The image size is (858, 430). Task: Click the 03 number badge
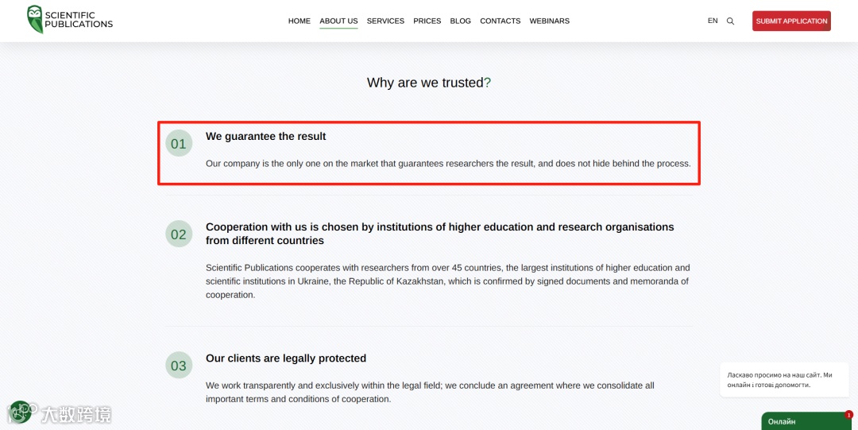pyautogui.click(x=179, y=366)
